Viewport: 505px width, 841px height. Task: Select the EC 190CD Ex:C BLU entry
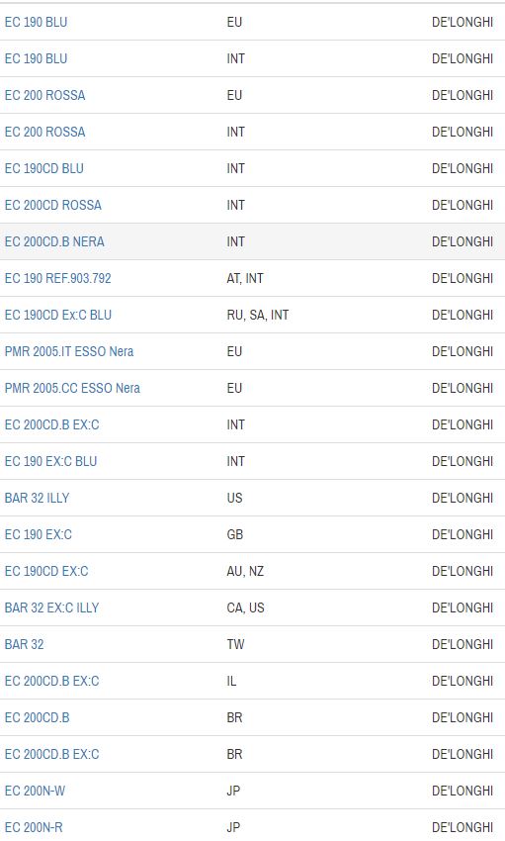(x=58, y=315)
